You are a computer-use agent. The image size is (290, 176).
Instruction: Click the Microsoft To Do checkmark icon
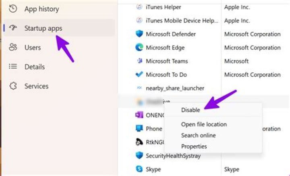click(139, 74)
